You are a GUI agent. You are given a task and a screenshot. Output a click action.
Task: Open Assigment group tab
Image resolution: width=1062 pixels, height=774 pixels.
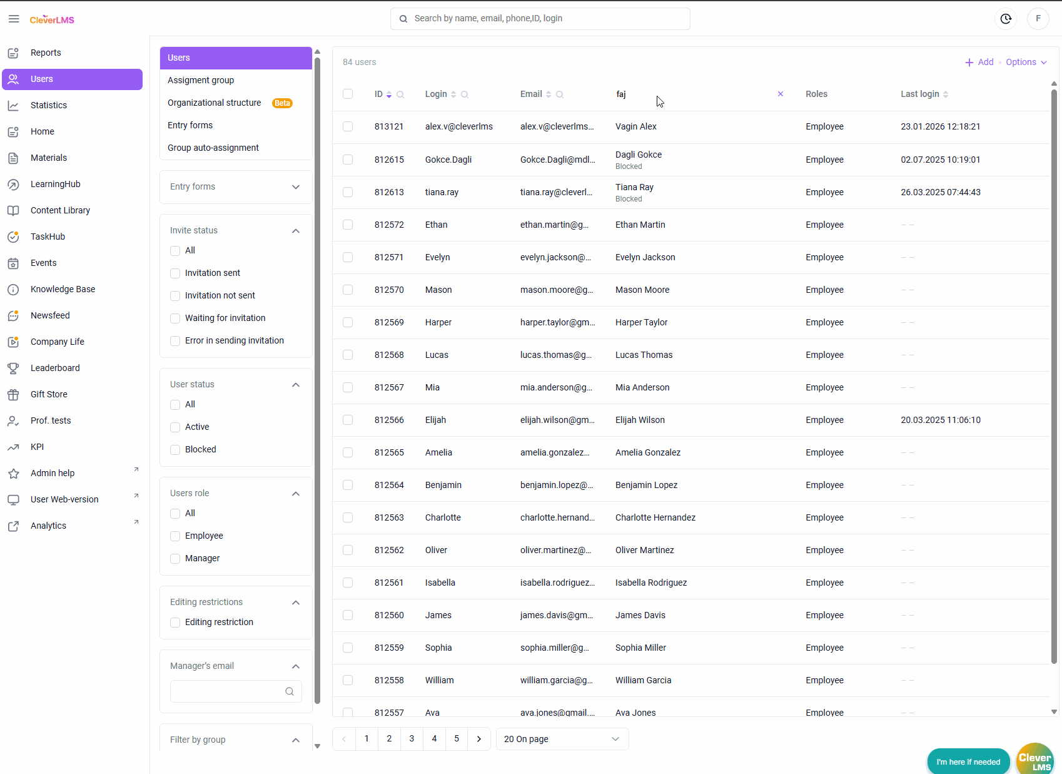(x=201, y=80)
